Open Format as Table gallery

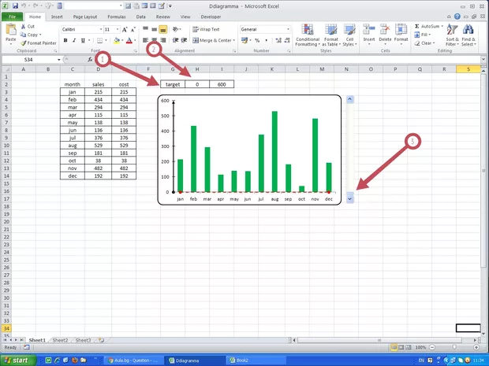(331, 35)
